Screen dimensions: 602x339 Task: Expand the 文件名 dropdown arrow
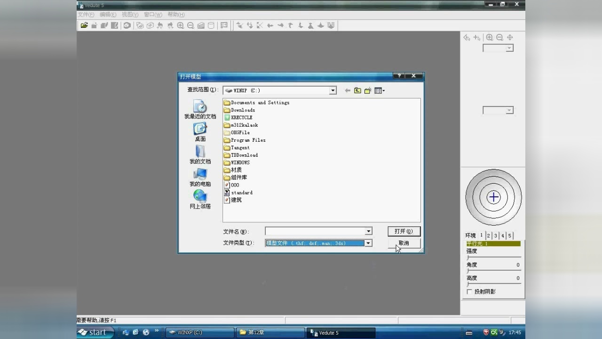[x=369, y=231]
